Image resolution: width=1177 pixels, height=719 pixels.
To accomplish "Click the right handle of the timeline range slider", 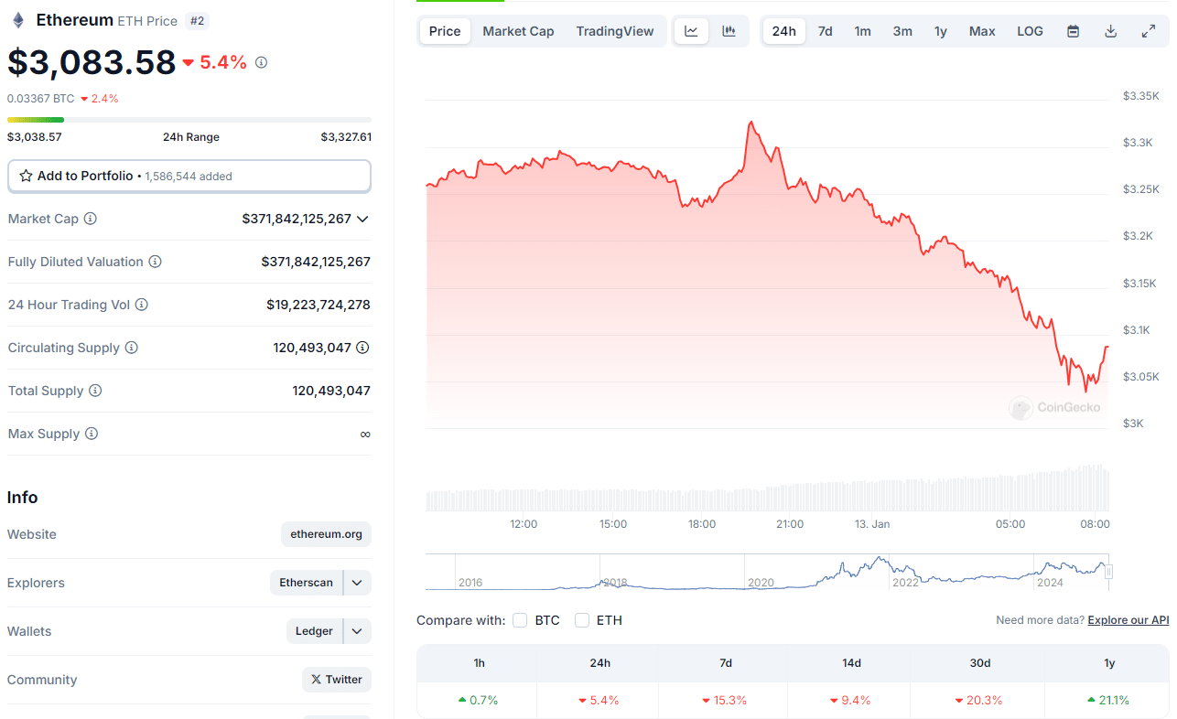I will [x=1108, y=572].
